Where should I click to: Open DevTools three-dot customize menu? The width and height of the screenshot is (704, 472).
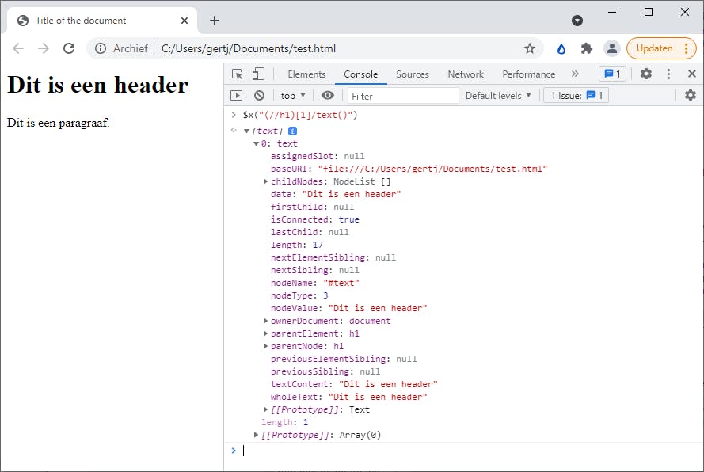[x=668, y=74]
